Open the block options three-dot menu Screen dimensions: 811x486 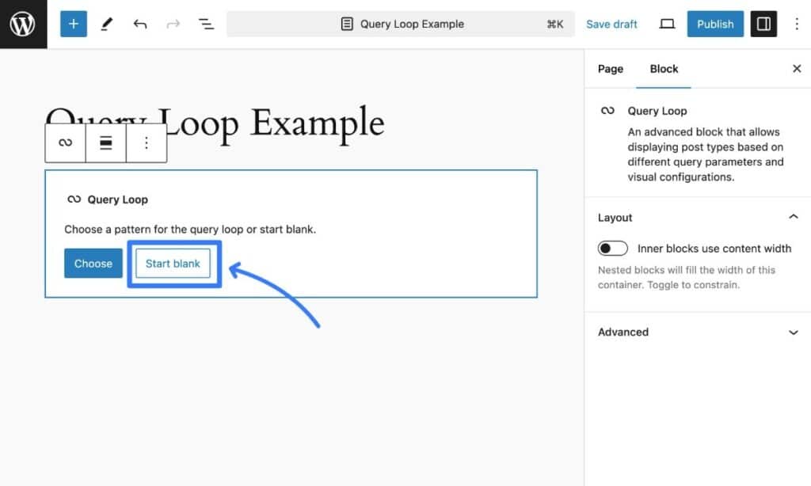pos(147,142)
